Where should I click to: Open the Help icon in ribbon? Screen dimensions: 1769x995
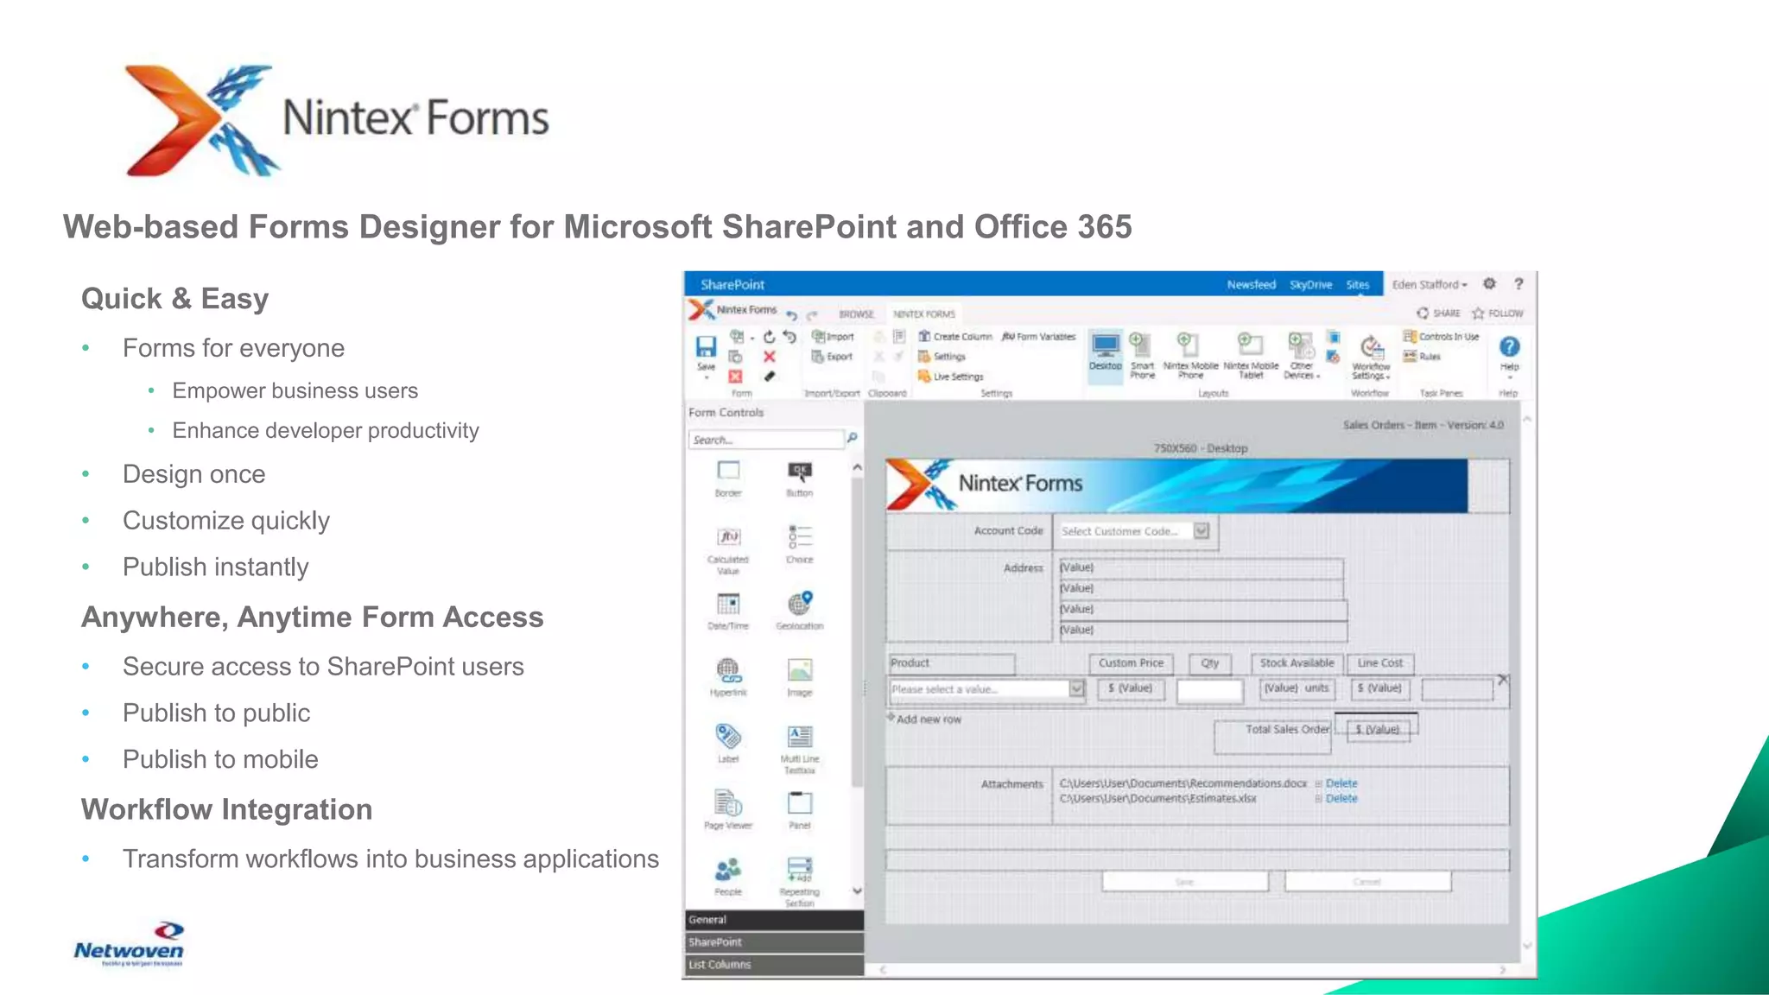[1509, 347]
